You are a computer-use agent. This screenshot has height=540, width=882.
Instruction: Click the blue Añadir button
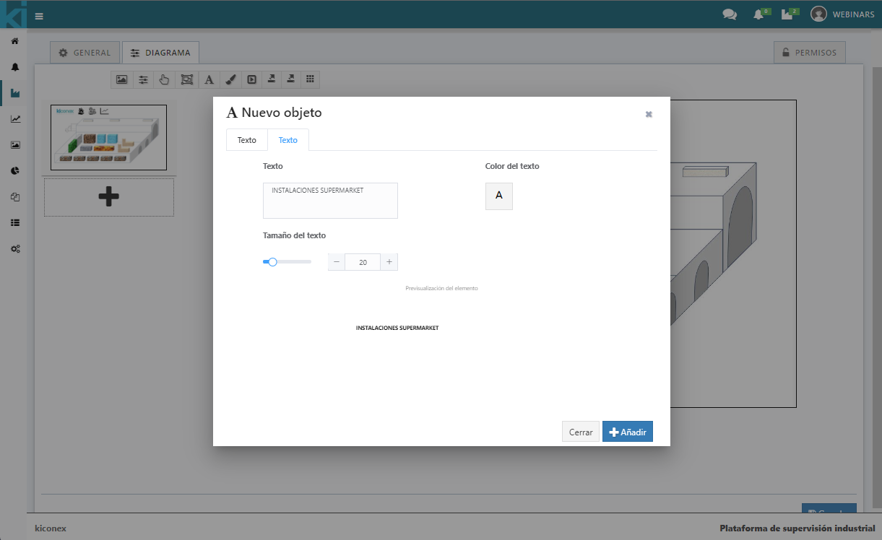coord(627,432)
